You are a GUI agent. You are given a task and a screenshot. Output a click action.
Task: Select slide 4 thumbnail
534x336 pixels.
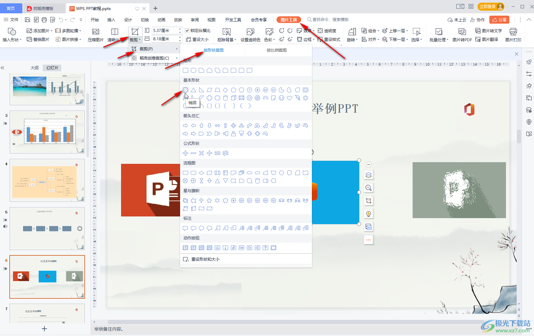pos(47,180)
